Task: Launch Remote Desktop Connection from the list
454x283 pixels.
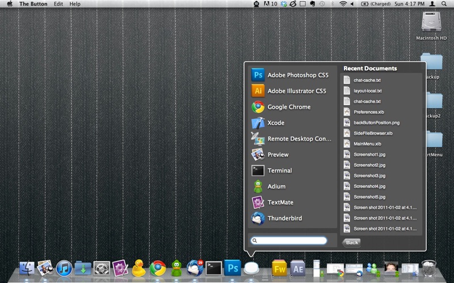Action: pyautogui.click(x=292, y=139)
